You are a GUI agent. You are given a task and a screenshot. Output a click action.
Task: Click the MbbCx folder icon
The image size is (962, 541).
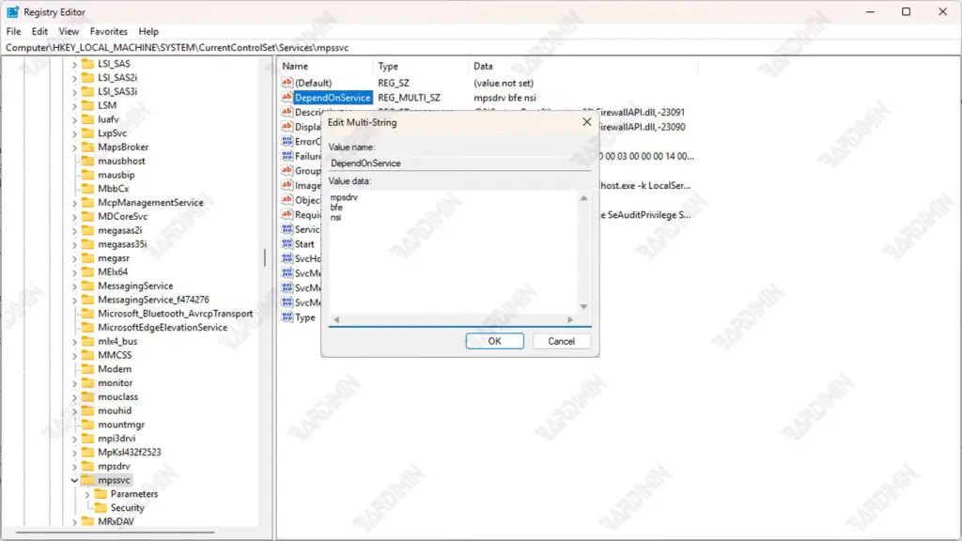click(x=87, y=188)
